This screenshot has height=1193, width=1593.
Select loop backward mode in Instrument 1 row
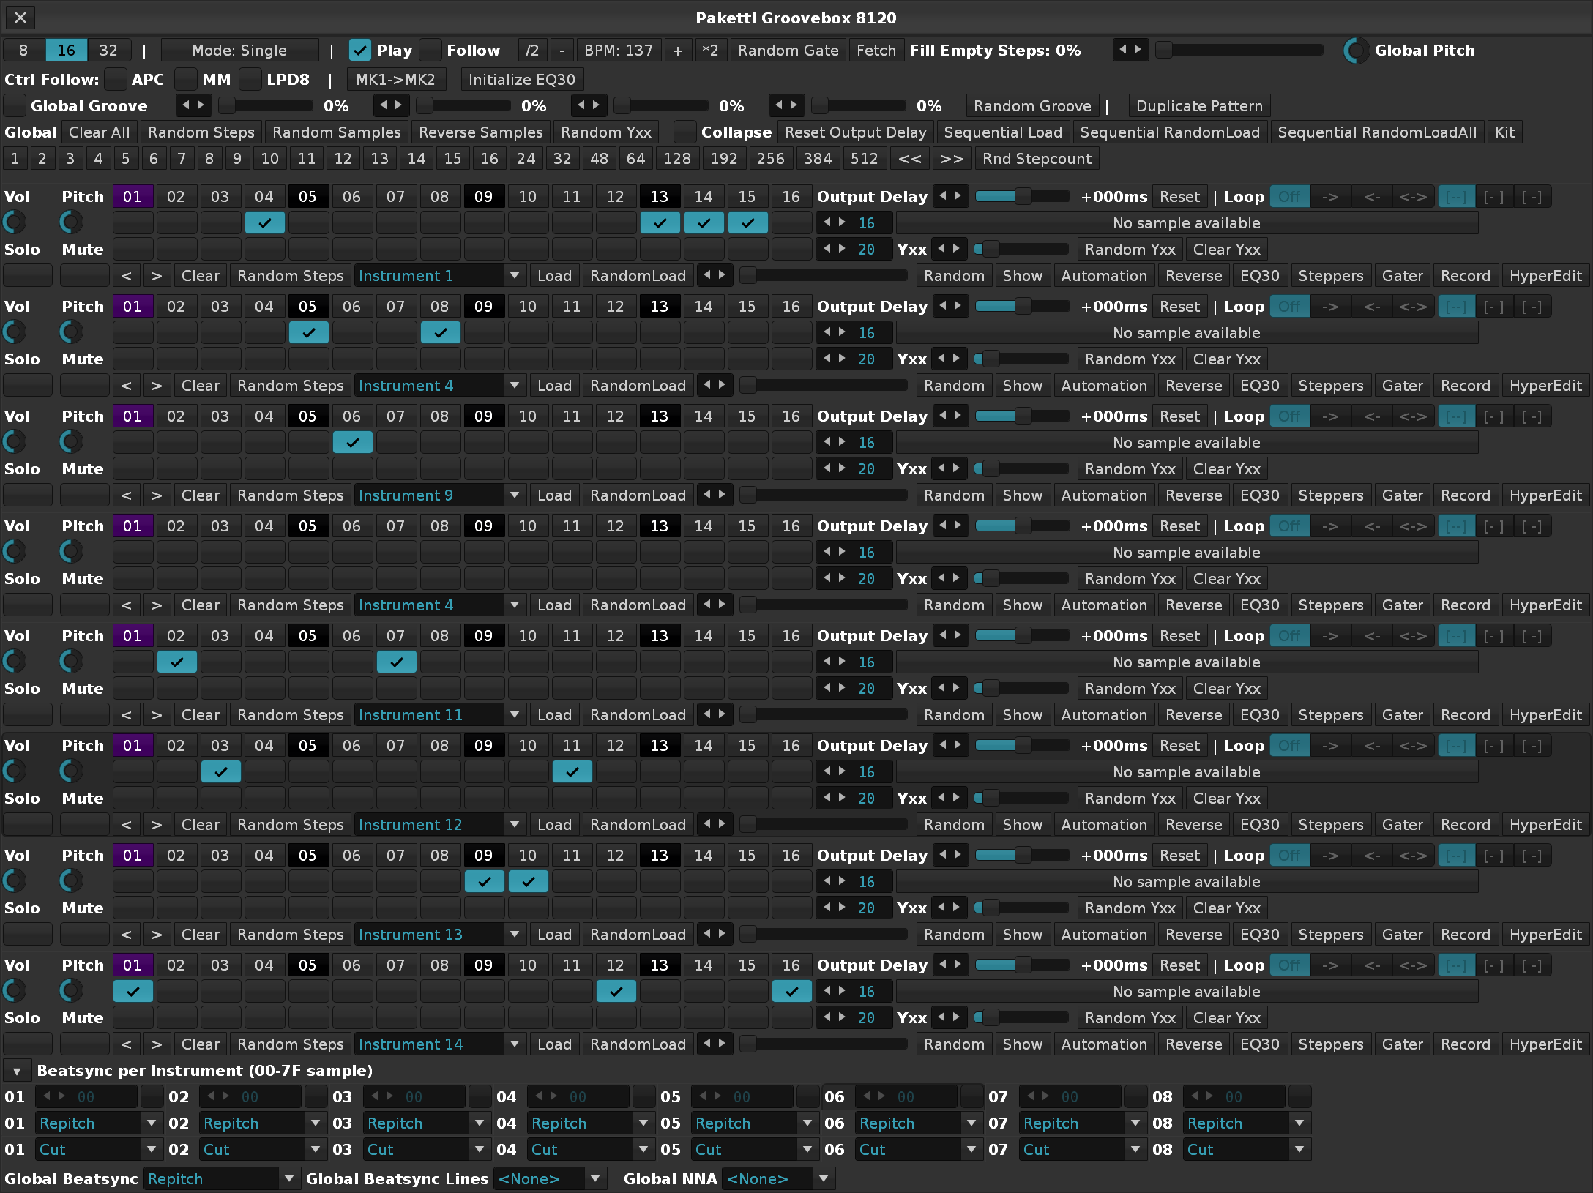tap(1372, 197)
